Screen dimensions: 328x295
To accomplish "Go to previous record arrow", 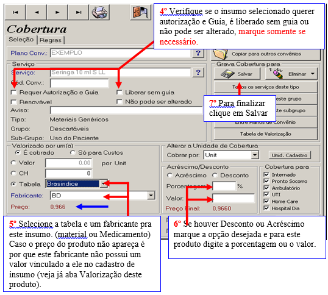I will click(x=37, y=12).
